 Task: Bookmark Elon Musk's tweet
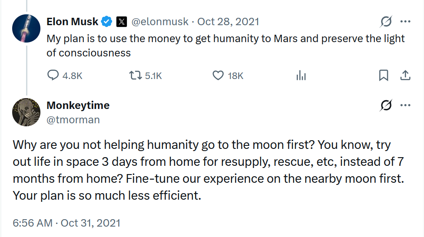click(384, 76)
